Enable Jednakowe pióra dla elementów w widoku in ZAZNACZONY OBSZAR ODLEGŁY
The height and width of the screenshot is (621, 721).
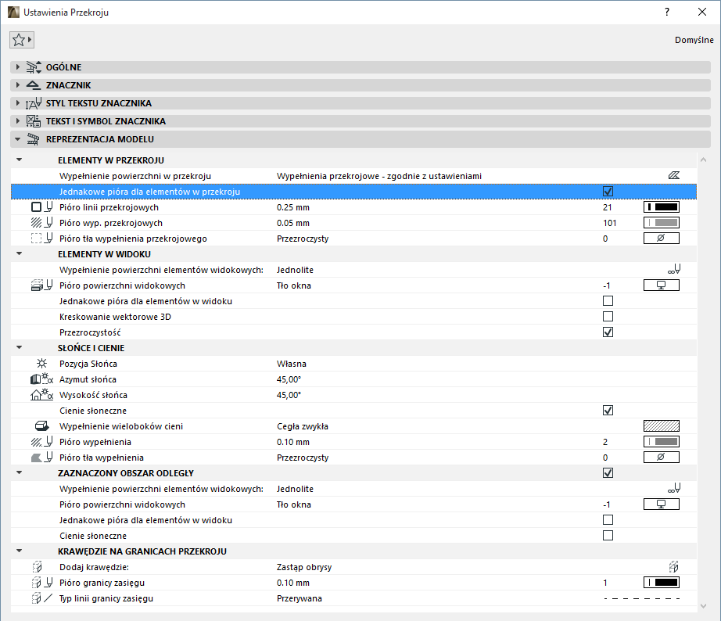pos(608,520)
